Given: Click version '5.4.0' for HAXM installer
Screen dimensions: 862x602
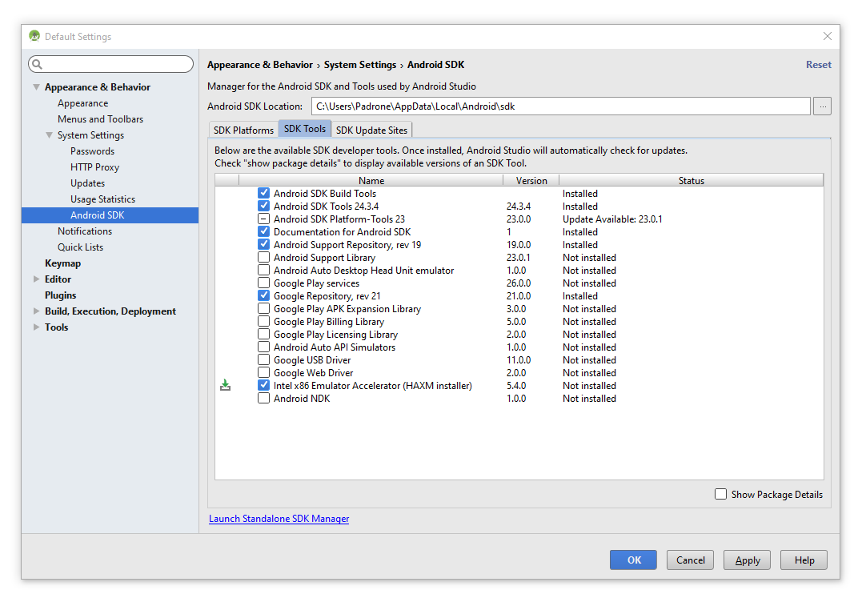Looking at the screenshot, I should tap(516, 385).
